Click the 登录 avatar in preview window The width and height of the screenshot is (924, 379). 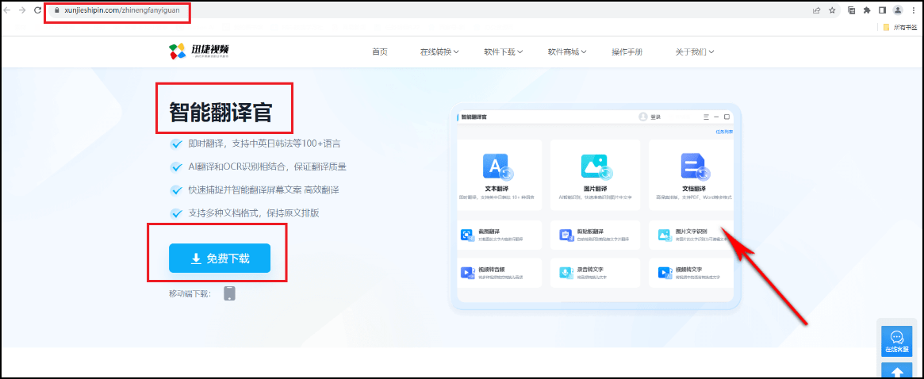643,117
